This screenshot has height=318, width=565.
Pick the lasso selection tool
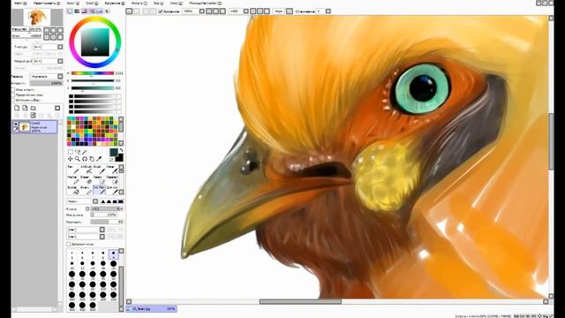tap(78, 152)
